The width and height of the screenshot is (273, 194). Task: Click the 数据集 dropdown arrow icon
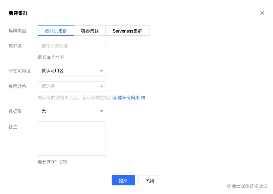pyautogui.click(x=101, y=111)
